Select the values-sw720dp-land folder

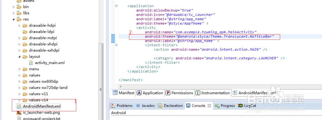click(x=48, y=88)
